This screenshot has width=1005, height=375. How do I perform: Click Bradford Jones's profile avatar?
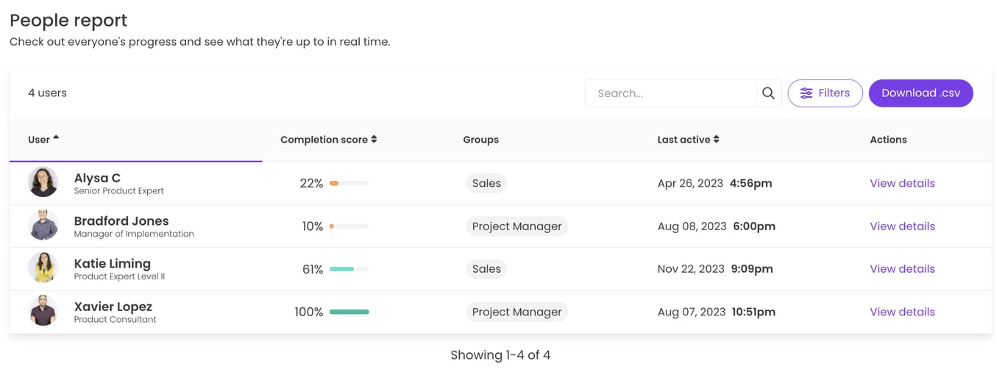(x=43, y=226)
